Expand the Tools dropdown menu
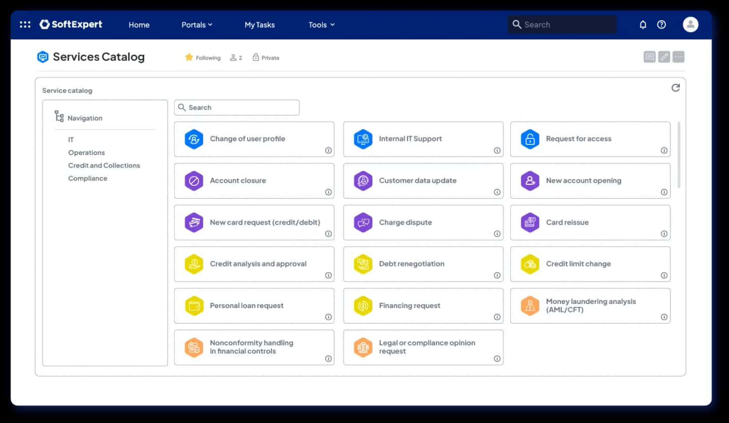Image resolution: width=729 pixels, height=423 pixels. pos(321,24)
